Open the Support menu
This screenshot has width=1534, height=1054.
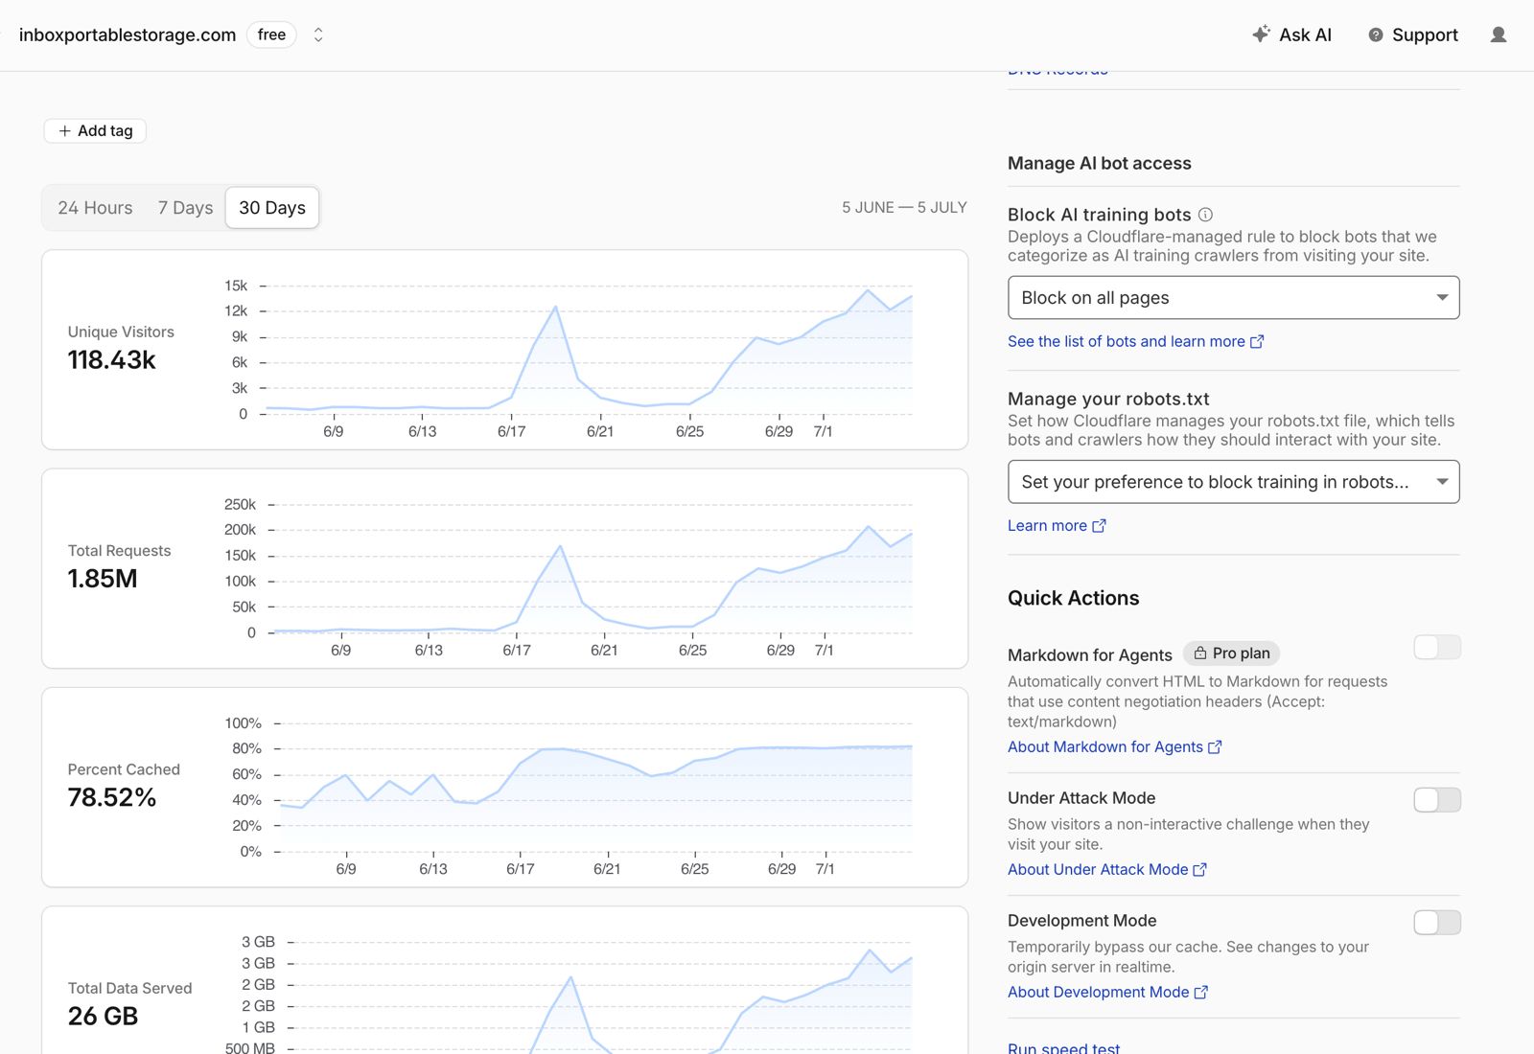(x=1413, y=35)
